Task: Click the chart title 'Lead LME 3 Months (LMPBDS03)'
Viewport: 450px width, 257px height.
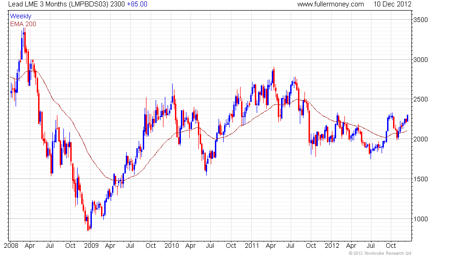Action: click(59, 4)
